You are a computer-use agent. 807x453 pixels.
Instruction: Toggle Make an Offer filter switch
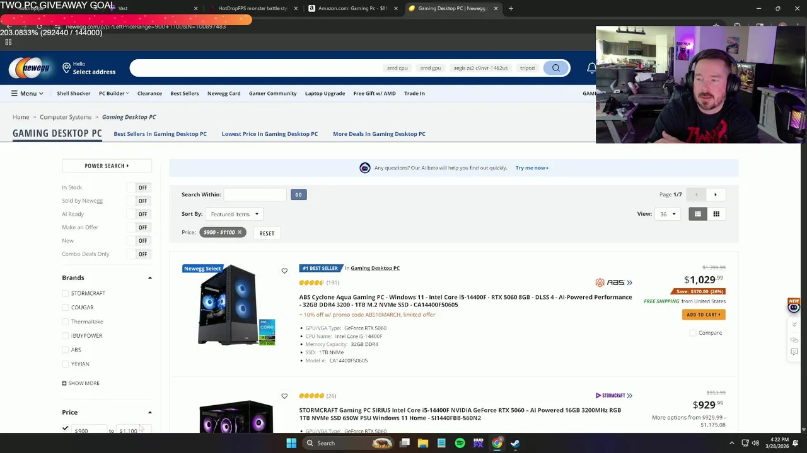coord(138,227)
